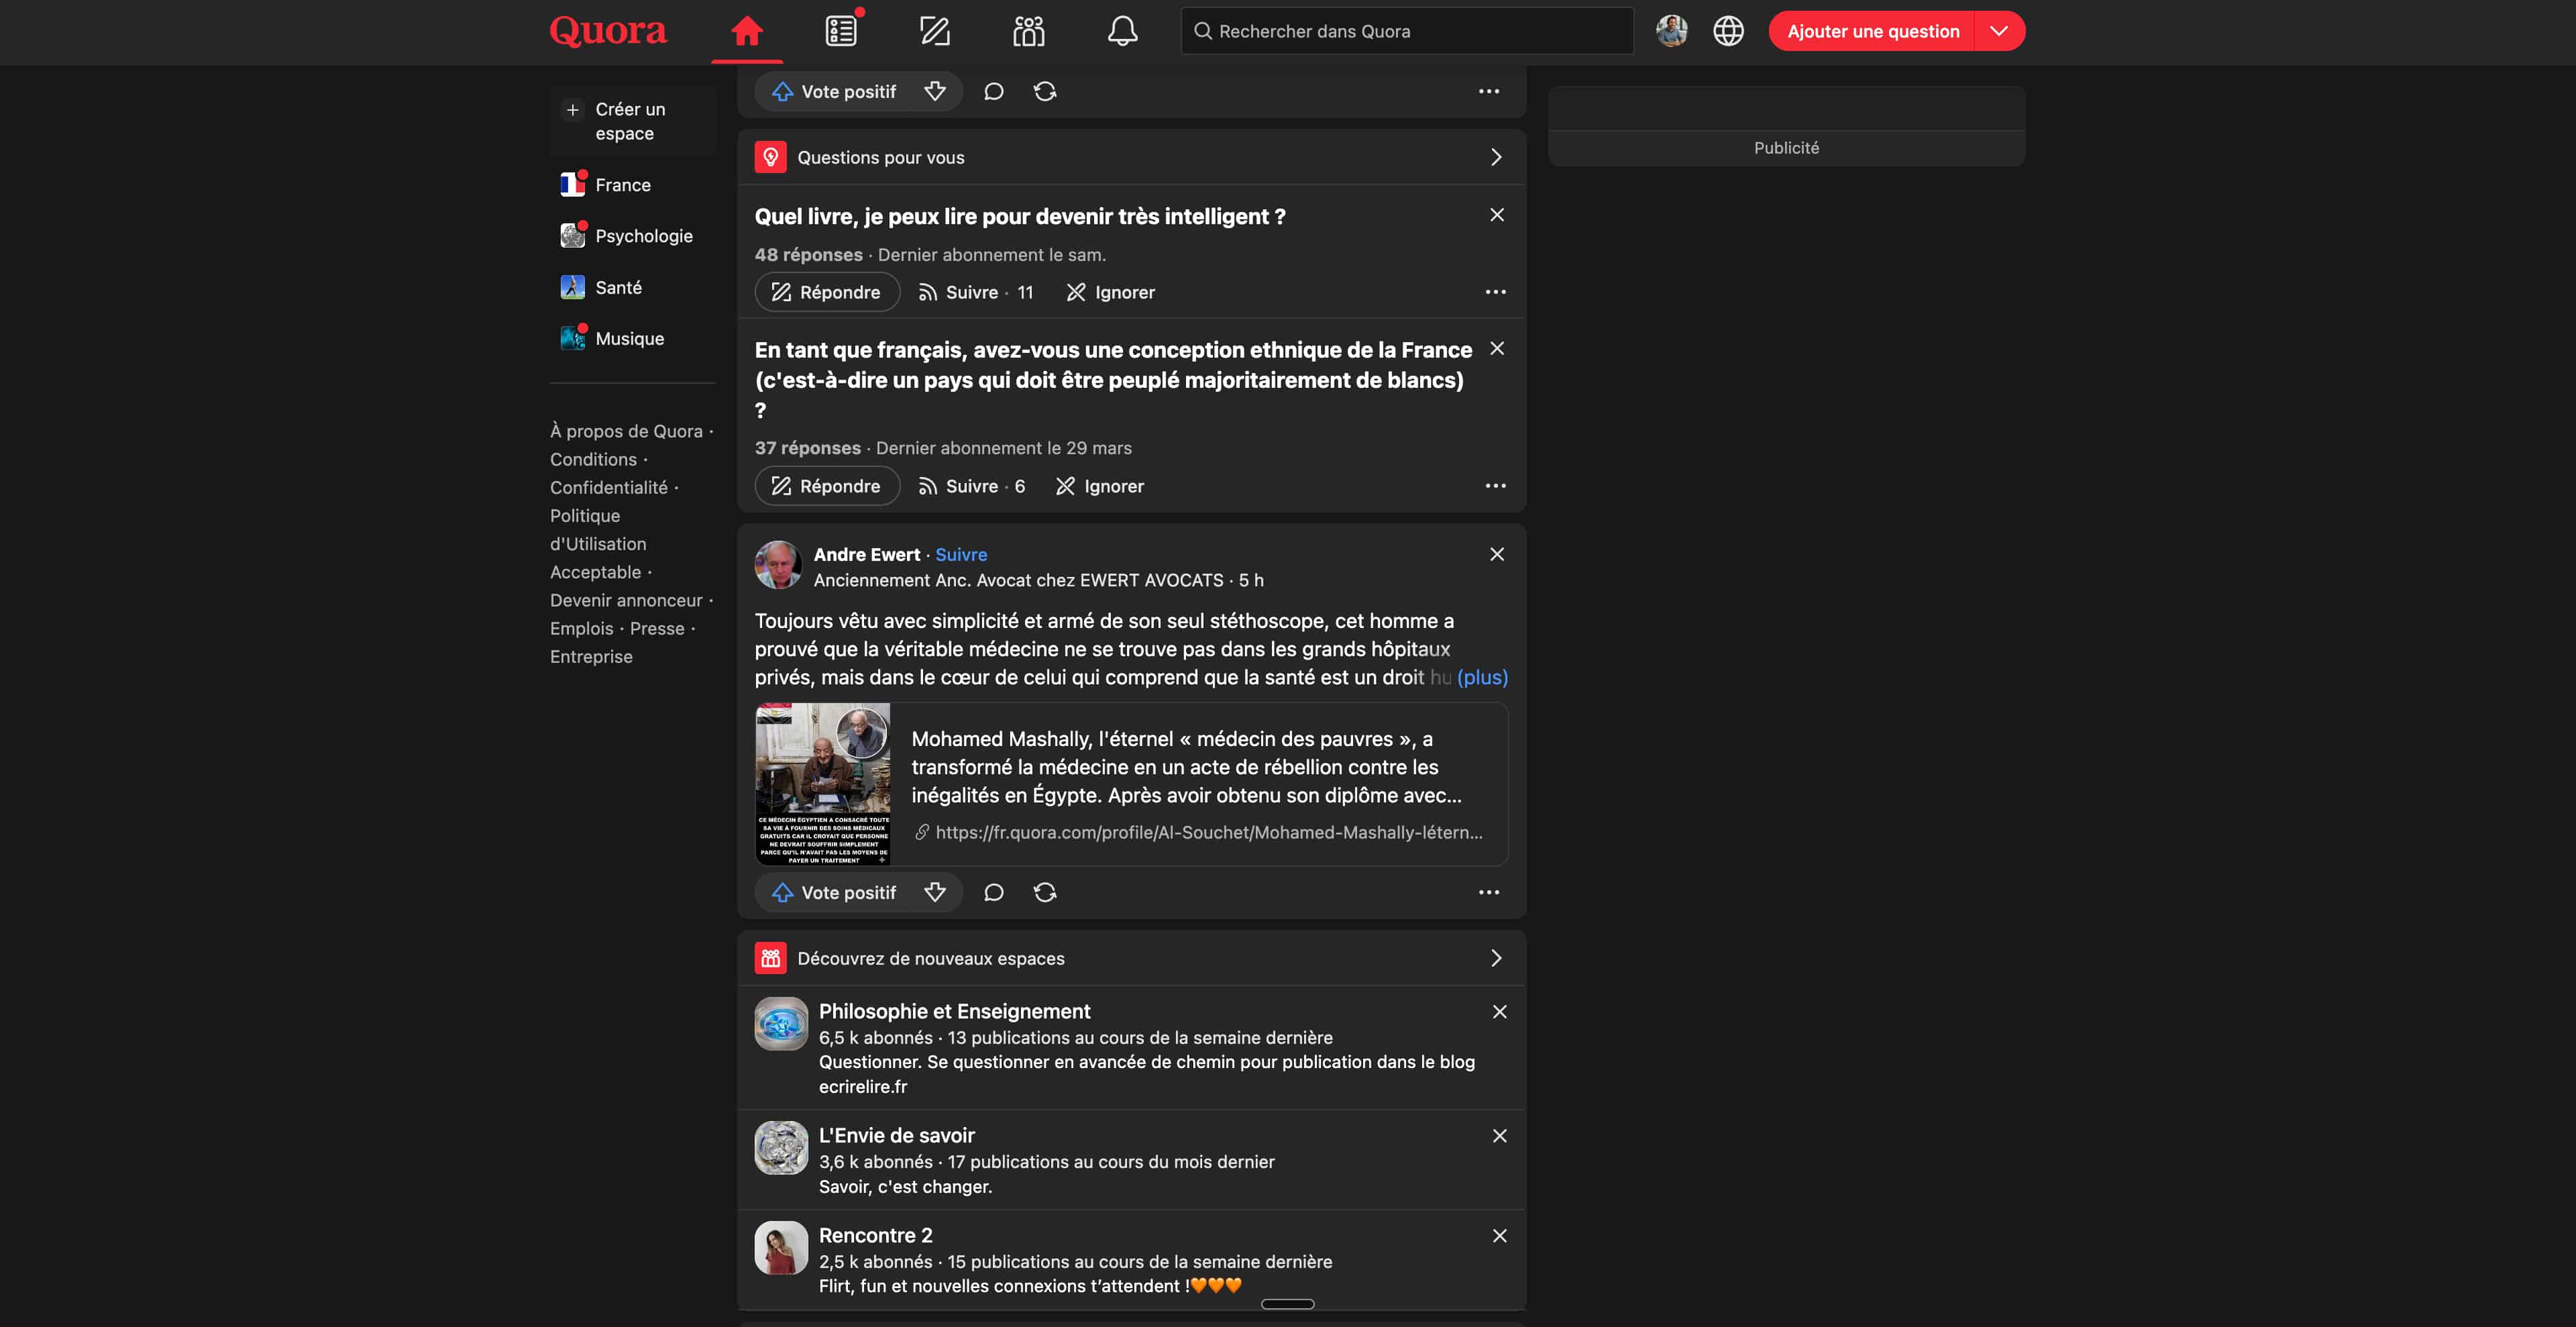Downvote Andre Ewert's post

[935, 892]
